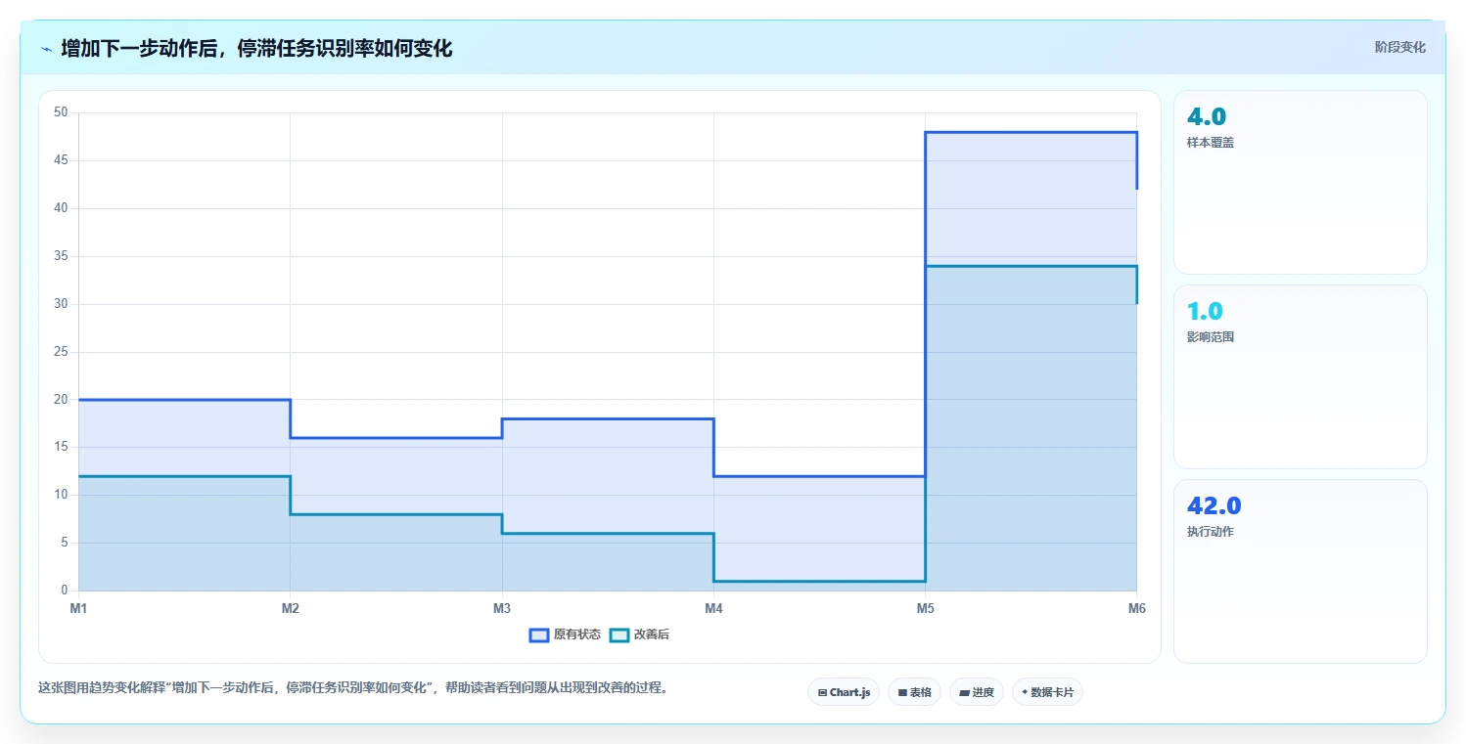Image resolution: width=1466 pixels, height=744 pixels.
Task: Click the 执行动作 label
Action: pyautogui.click(x=1211, y=532)
